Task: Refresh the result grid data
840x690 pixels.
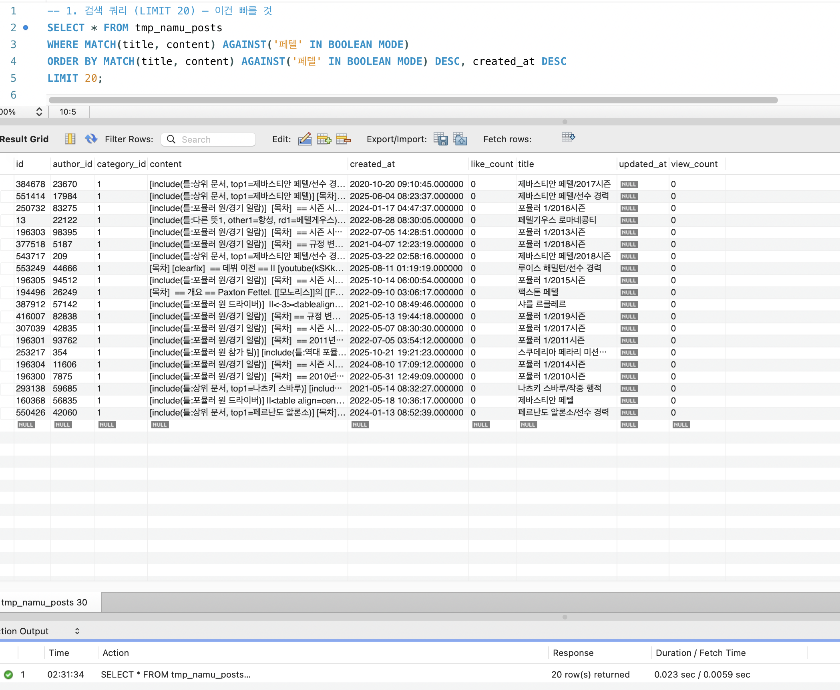Action: point(91,139)
